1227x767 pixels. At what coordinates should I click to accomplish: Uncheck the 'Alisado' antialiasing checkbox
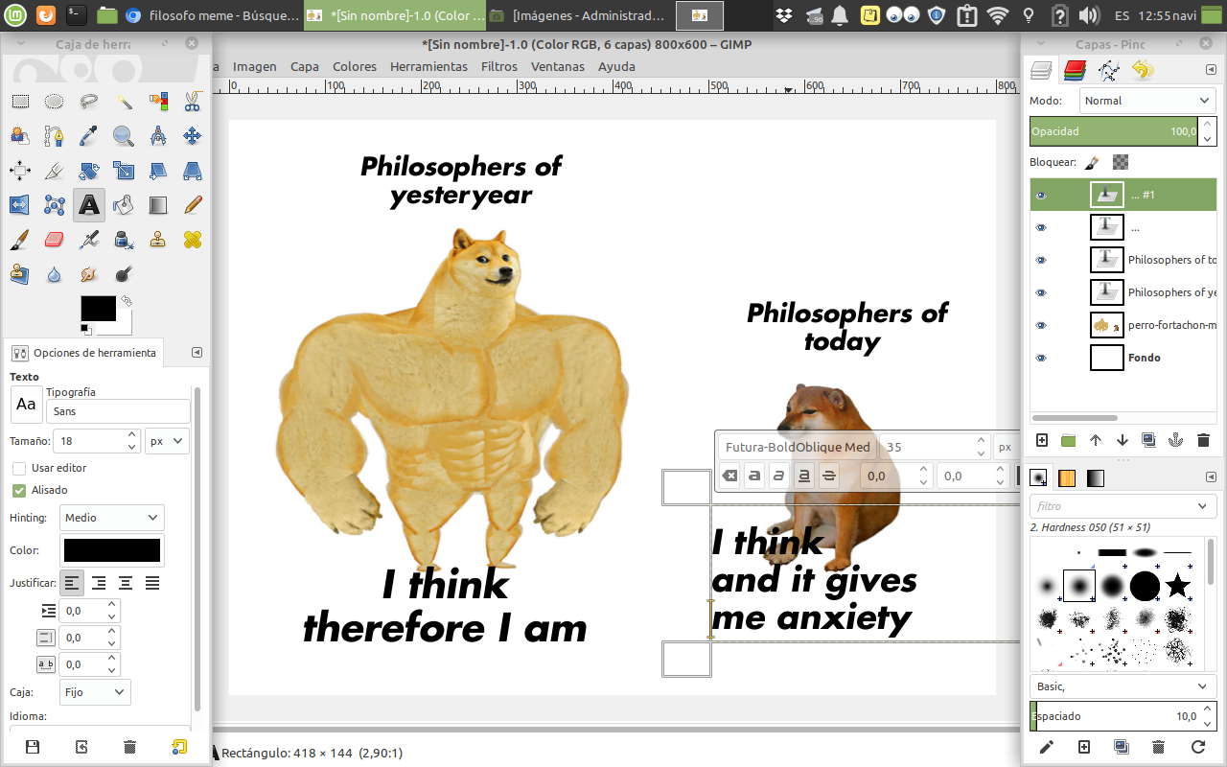(x=19, y=490)
